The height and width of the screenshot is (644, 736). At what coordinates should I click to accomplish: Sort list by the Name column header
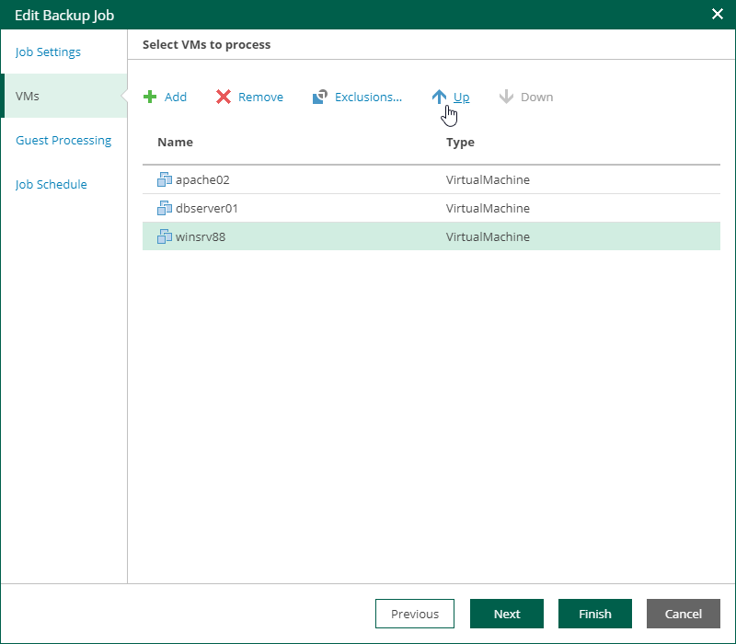175,143
